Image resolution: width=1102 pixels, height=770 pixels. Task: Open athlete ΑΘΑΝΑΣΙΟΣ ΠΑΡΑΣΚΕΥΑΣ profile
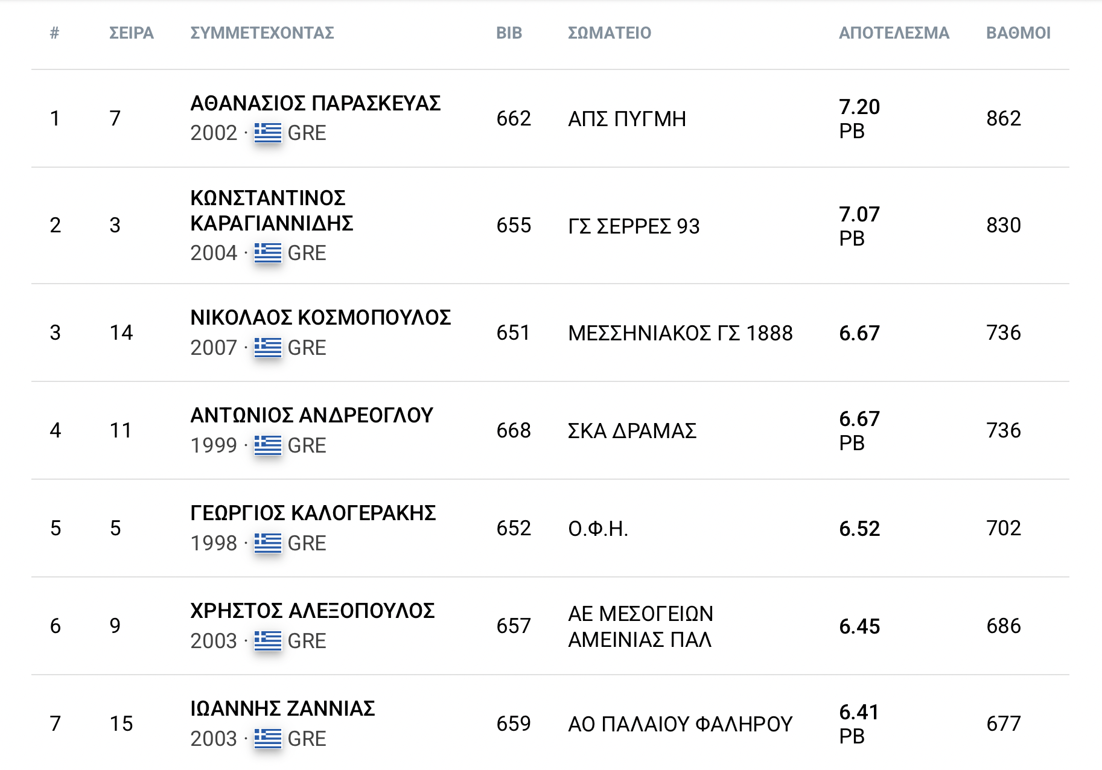point(315,104)
